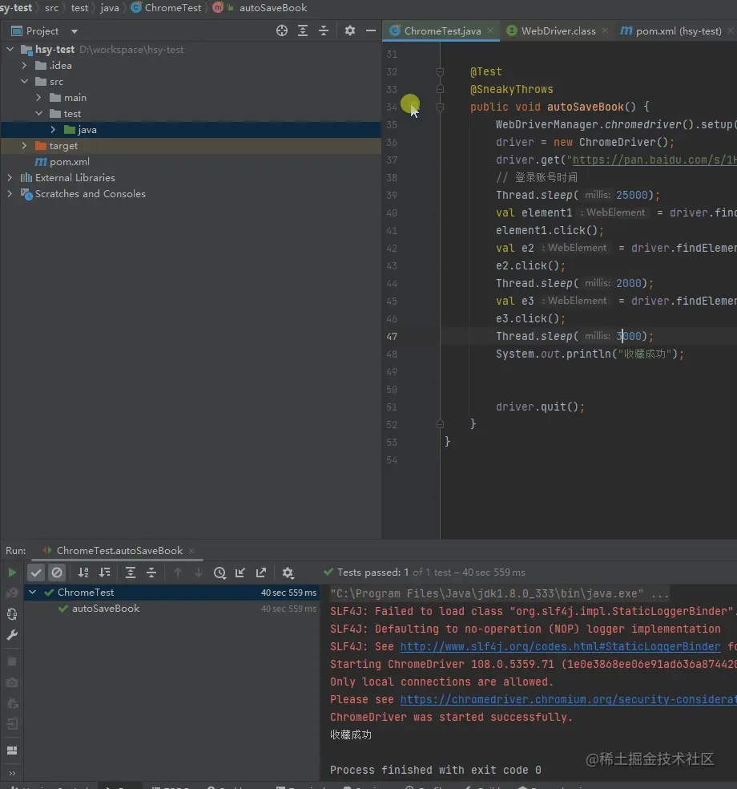Viewport: 737px width, 789px height.
Task: Click Select Opened File target icon
Action: [x=282, y=30]
